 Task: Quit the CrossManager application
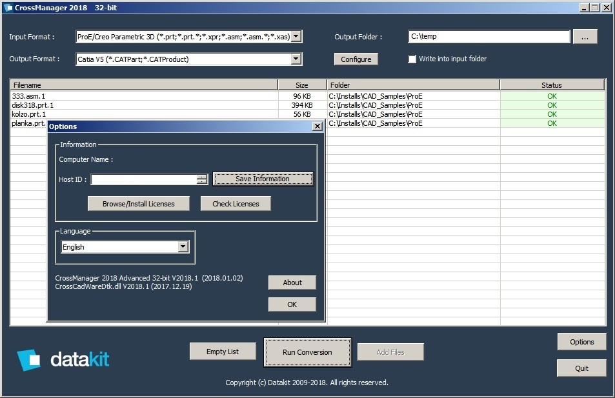pos(581,368)
